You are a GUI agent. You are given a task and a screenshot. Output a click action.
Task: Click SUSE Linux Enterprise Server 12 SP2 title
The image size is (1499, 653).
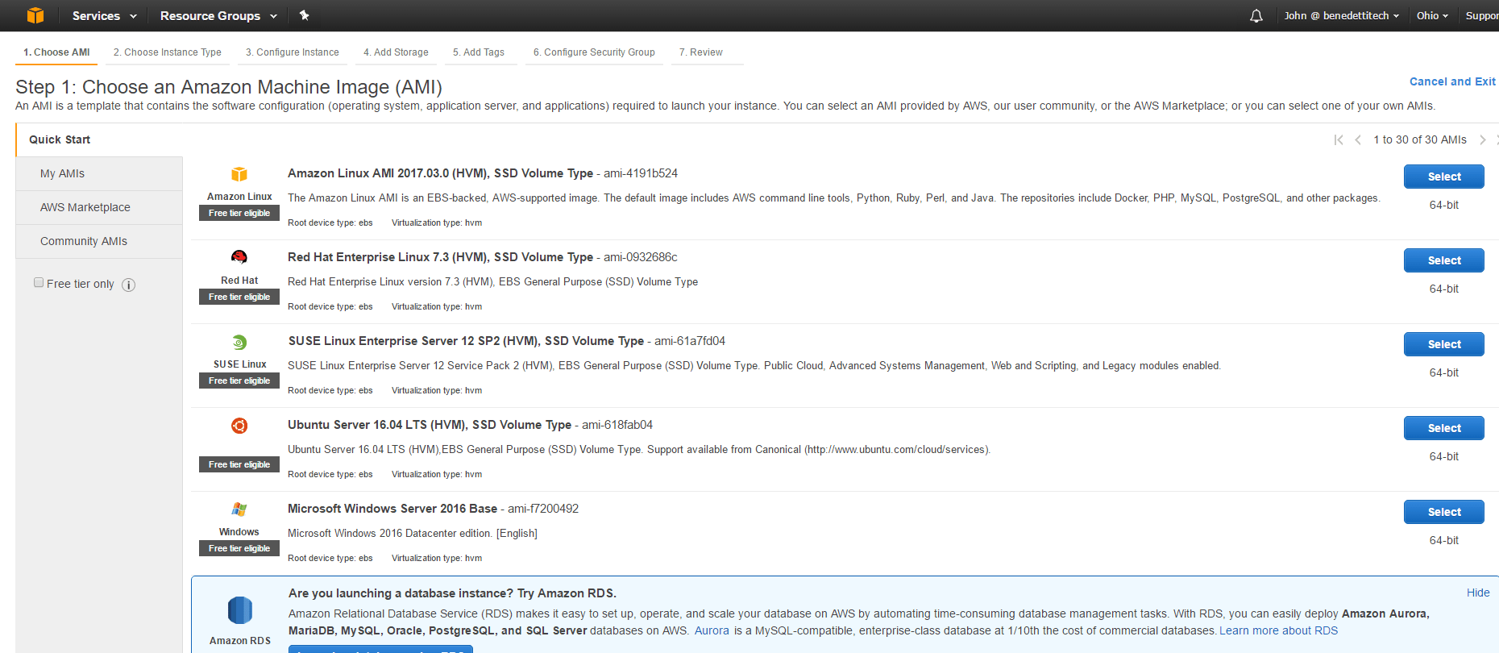466,341
